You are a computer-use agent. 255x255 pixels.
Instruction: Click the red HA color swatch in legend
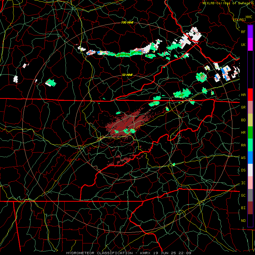(x=250, y=95)
